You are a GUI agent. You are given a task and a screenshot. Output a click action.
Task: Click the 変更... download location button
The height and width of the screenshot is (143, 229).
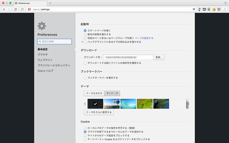[159, 57]
